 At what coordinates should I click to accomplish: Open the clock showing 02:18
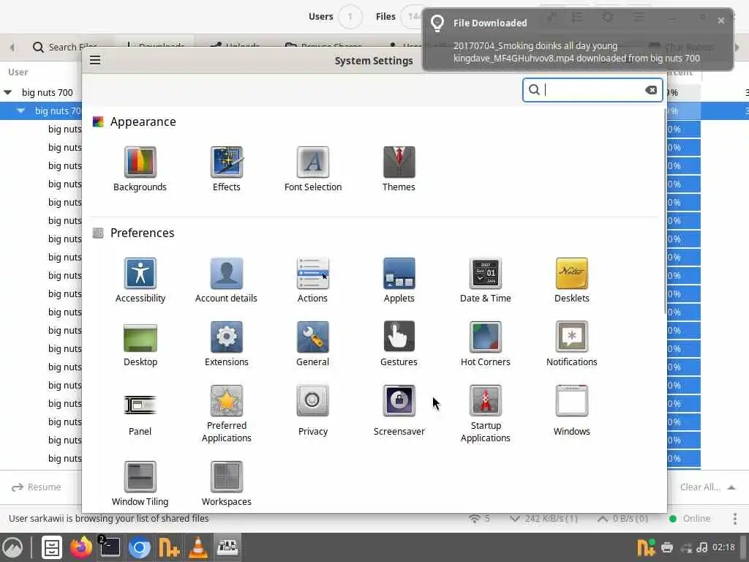point(723,547)
